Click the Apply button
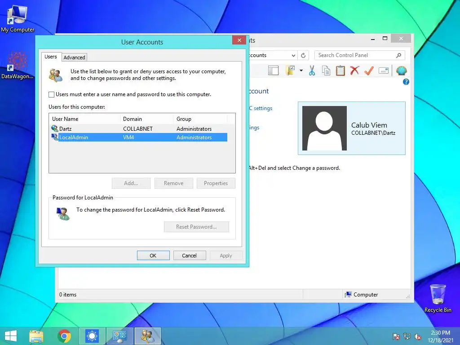The height and width of the screenshot is (345, 460). (x=226, y=256)
